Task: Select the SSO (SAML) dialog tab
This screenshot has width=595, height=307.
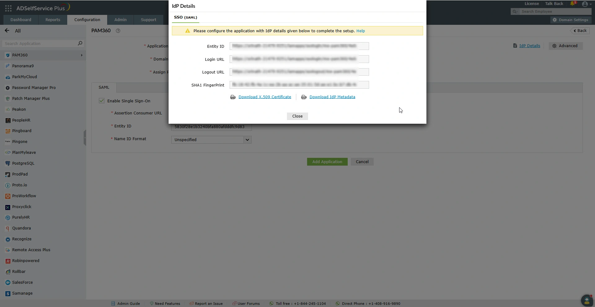Action: coord(185,17)
